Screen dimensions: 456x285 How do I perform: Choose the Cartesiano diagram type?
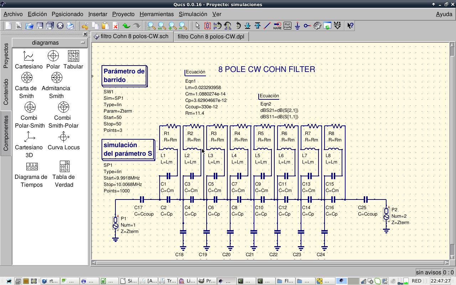(x=28, y=59)
